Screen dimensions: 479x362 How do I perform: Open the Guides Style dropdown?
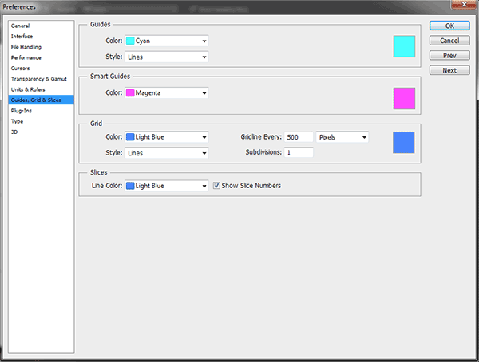(167, 57)
